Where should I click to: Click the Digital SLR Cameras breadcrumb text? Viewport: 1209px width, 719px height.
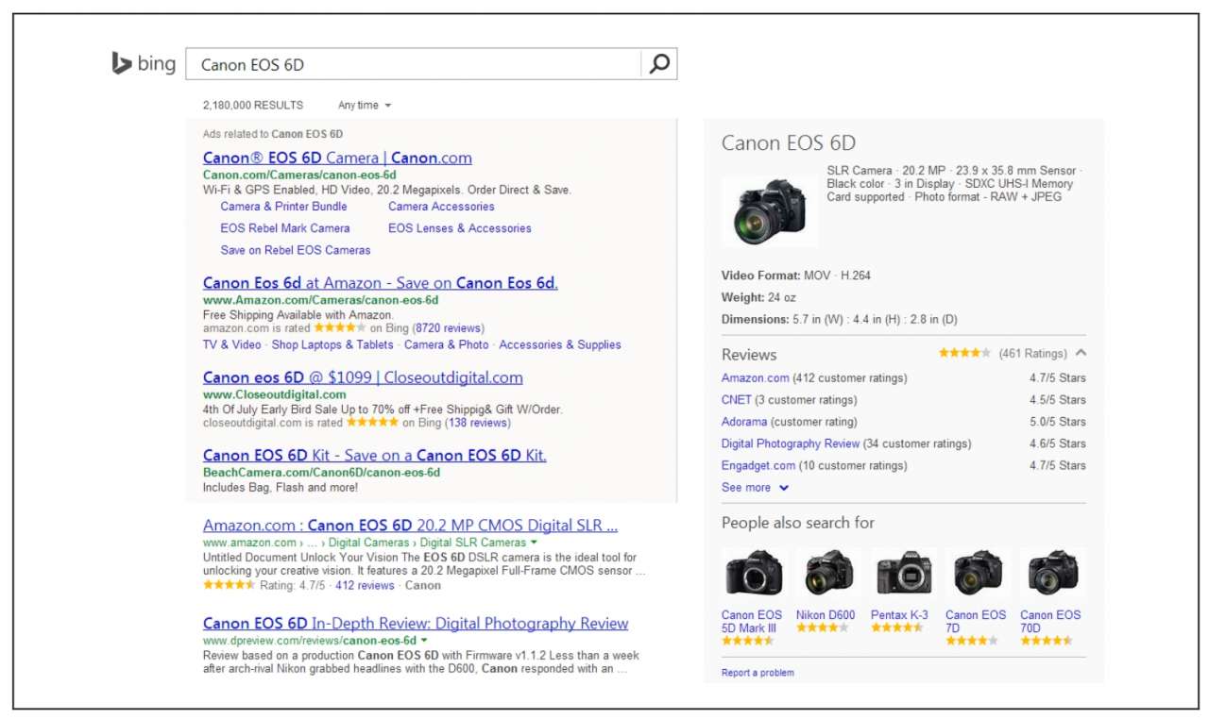click(x=473, y=543)
